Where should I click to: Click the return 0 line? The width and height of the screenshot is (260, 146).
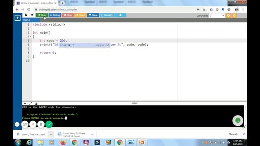click(48, 53)
